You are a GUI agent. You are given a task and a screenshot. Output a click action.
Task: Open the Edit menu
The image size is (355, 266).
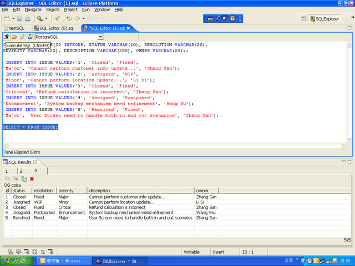16,10
